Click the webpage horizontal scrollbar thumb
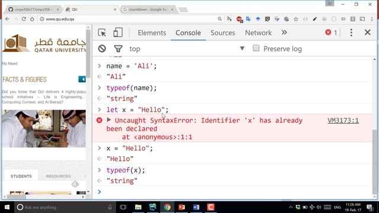This screenshot has width=379, height=213. [x=17, y=197]
